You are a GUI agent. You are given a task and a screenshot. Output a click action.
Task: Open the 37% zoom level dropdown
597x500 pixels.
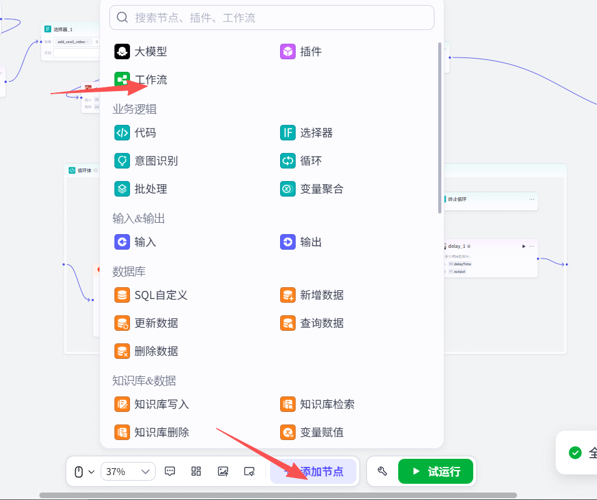(x=128, y=472)
